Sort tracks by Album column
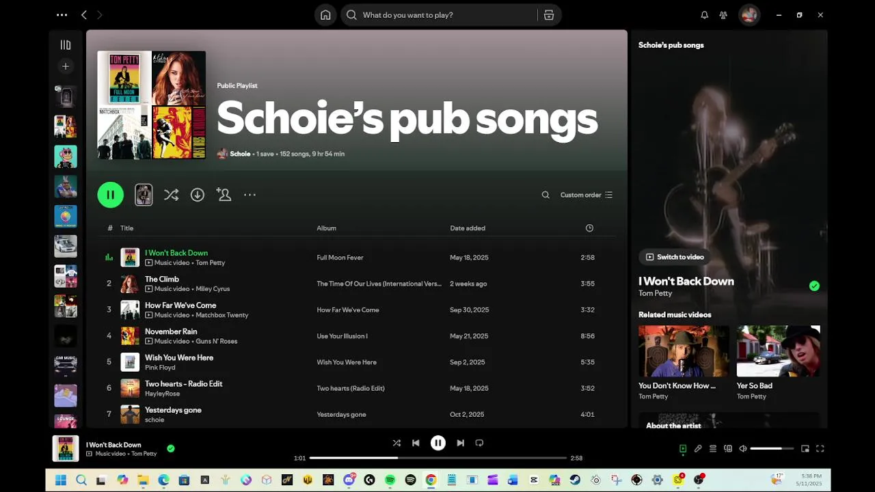This screenshot has height=492, width=875. (x=326, y=228)
